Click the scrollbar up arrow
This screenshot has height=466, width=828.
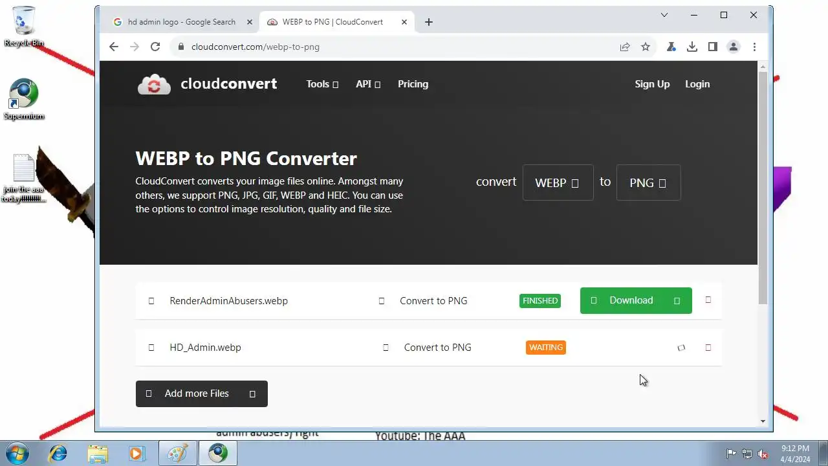pyautogui.click(x=763, y=67)
